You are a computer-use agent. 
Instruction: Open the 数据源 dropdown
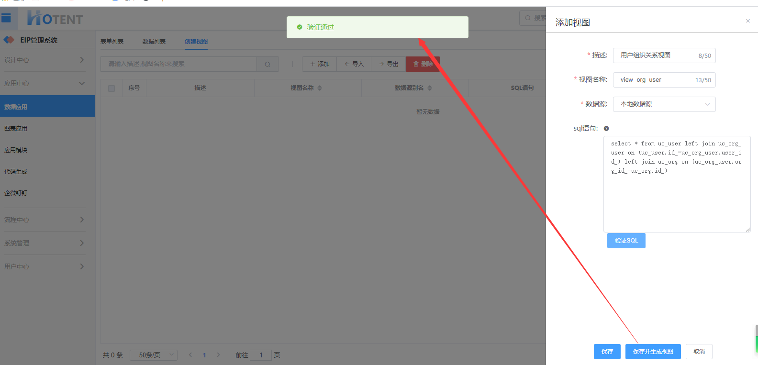664,104
